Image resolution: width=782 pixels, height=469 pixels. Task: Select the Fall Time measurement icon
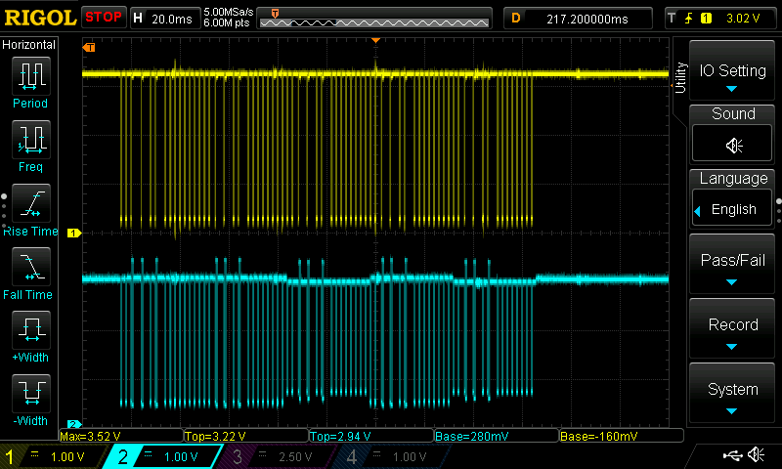(30, 266)
